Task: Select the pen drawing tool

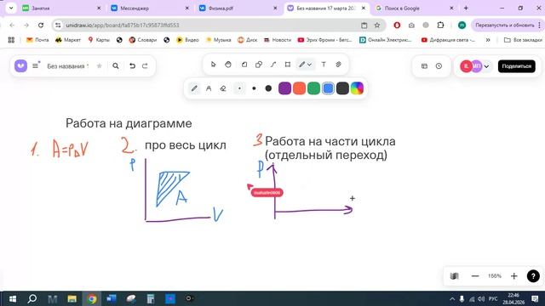Action: [x=301, y=65]
